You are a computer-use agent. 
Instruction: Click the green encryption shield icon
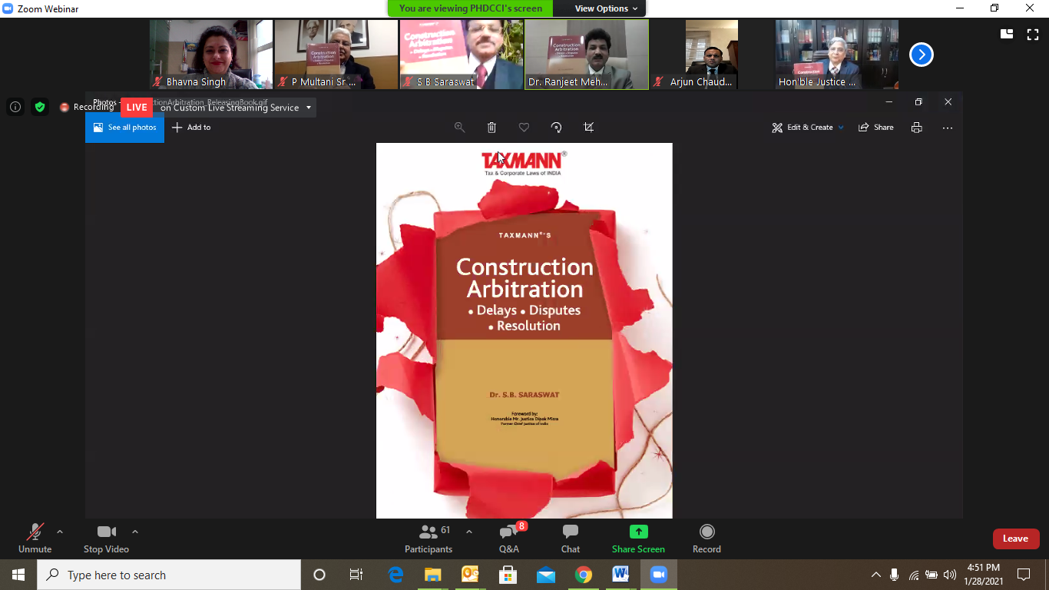click(x=40, y=108)
